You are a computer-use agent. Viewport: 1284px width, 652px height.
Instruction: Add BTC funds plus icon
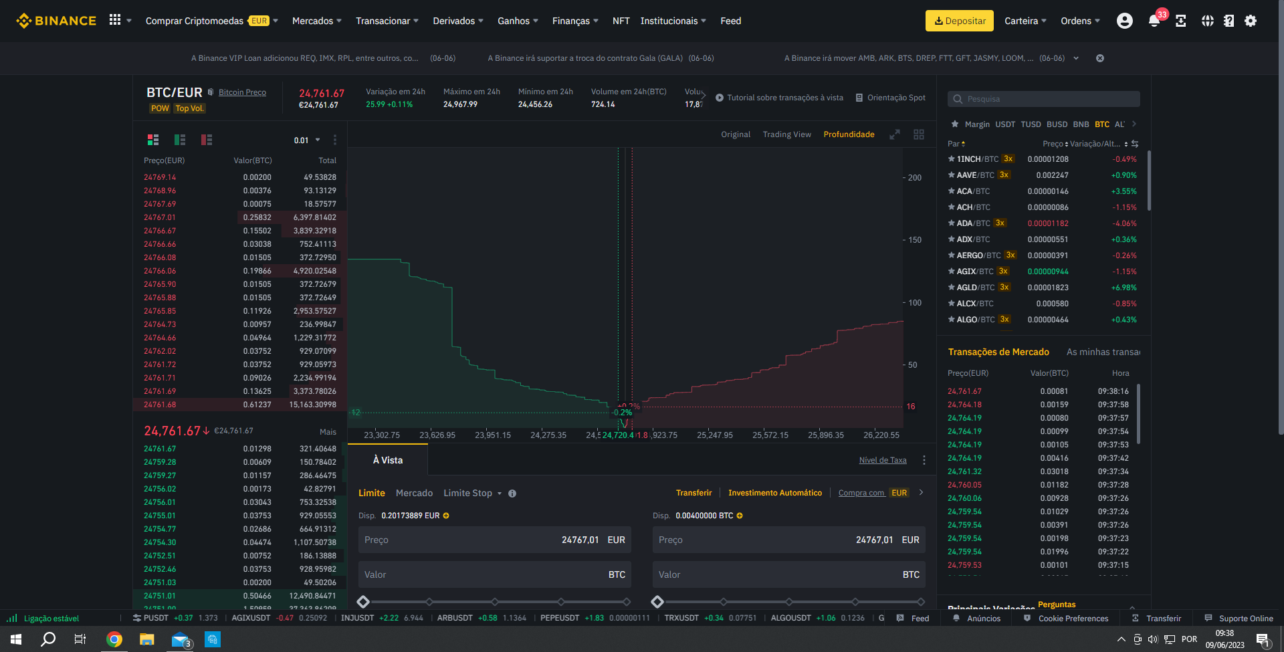(x=740, y=516)
